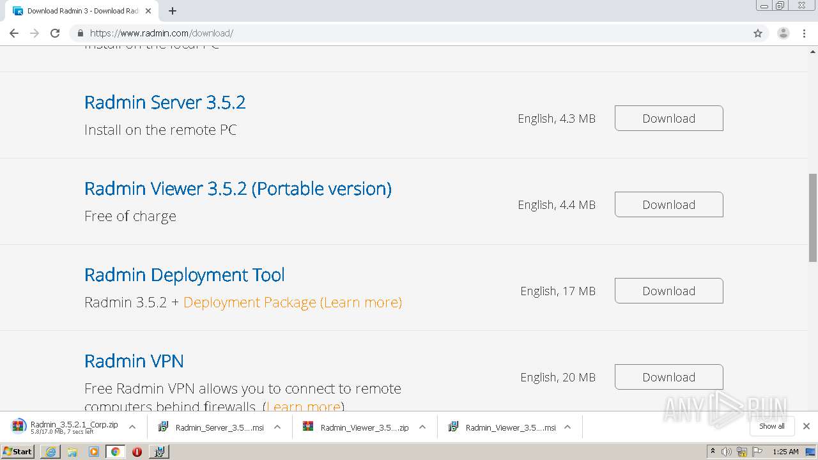Viewport: 818px width, 460px height.
Task: Follow Deployment Package (Learn more) link
Action: [x=293, y=302]
